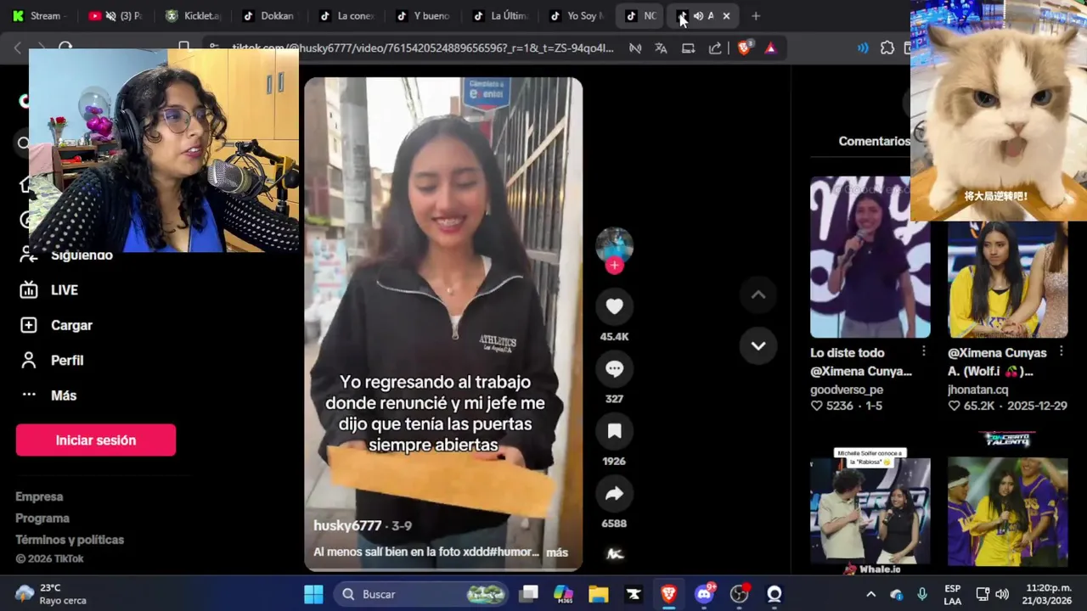Bookmark the video with 1926 saves
The width and height of the screenshot is (1087, 611).
point(614,431)
